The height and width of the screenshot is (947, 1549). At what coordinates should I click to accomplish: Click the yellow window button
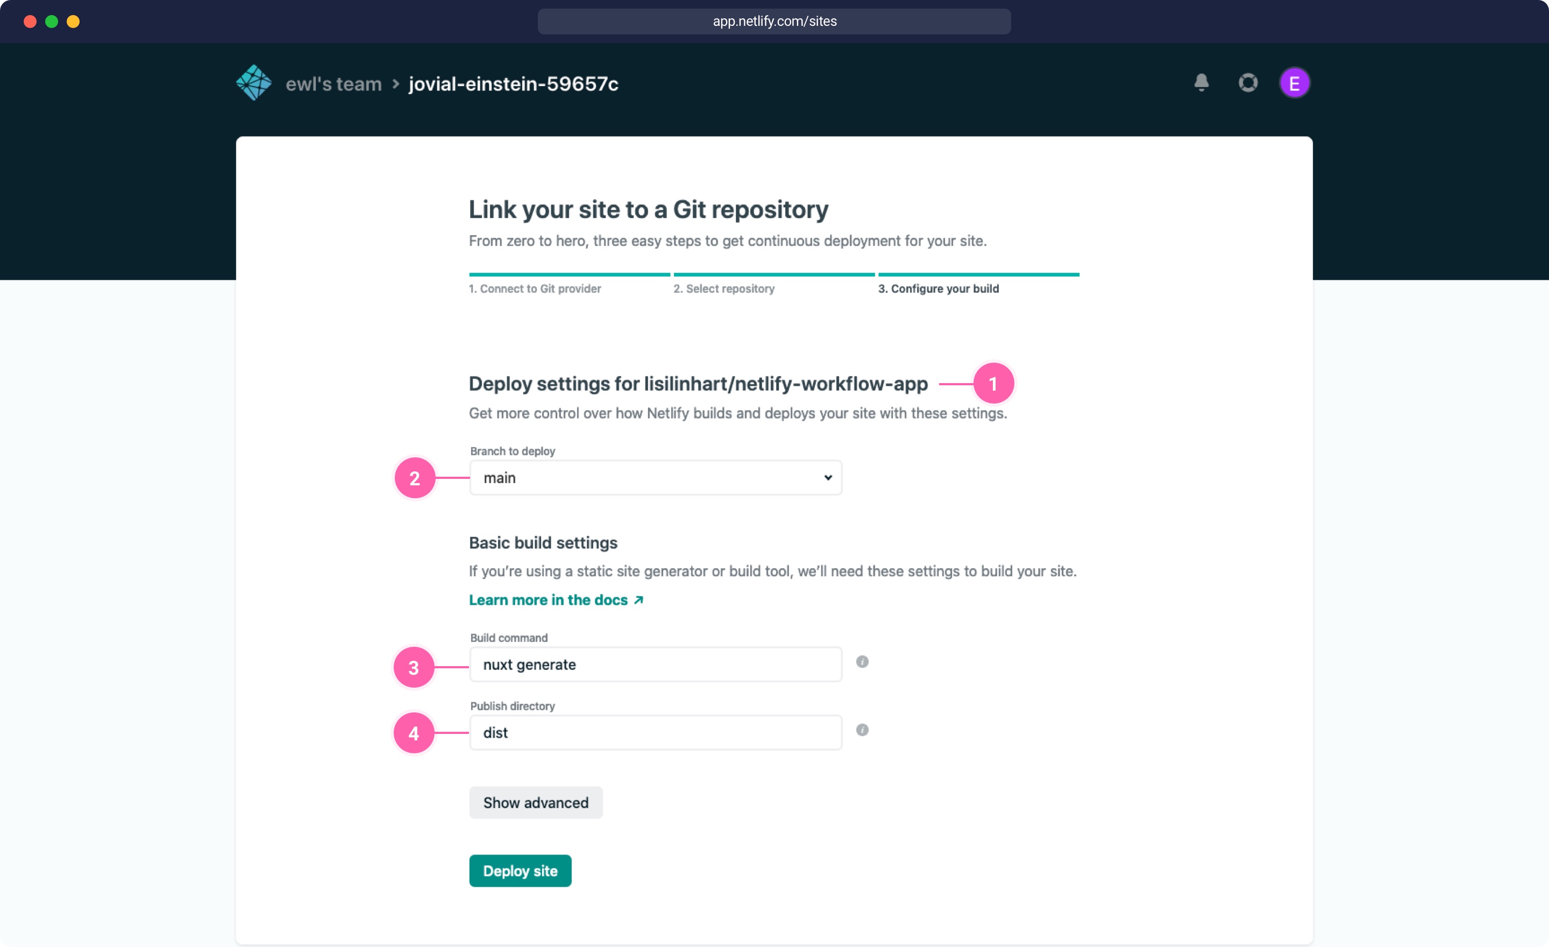73,22
